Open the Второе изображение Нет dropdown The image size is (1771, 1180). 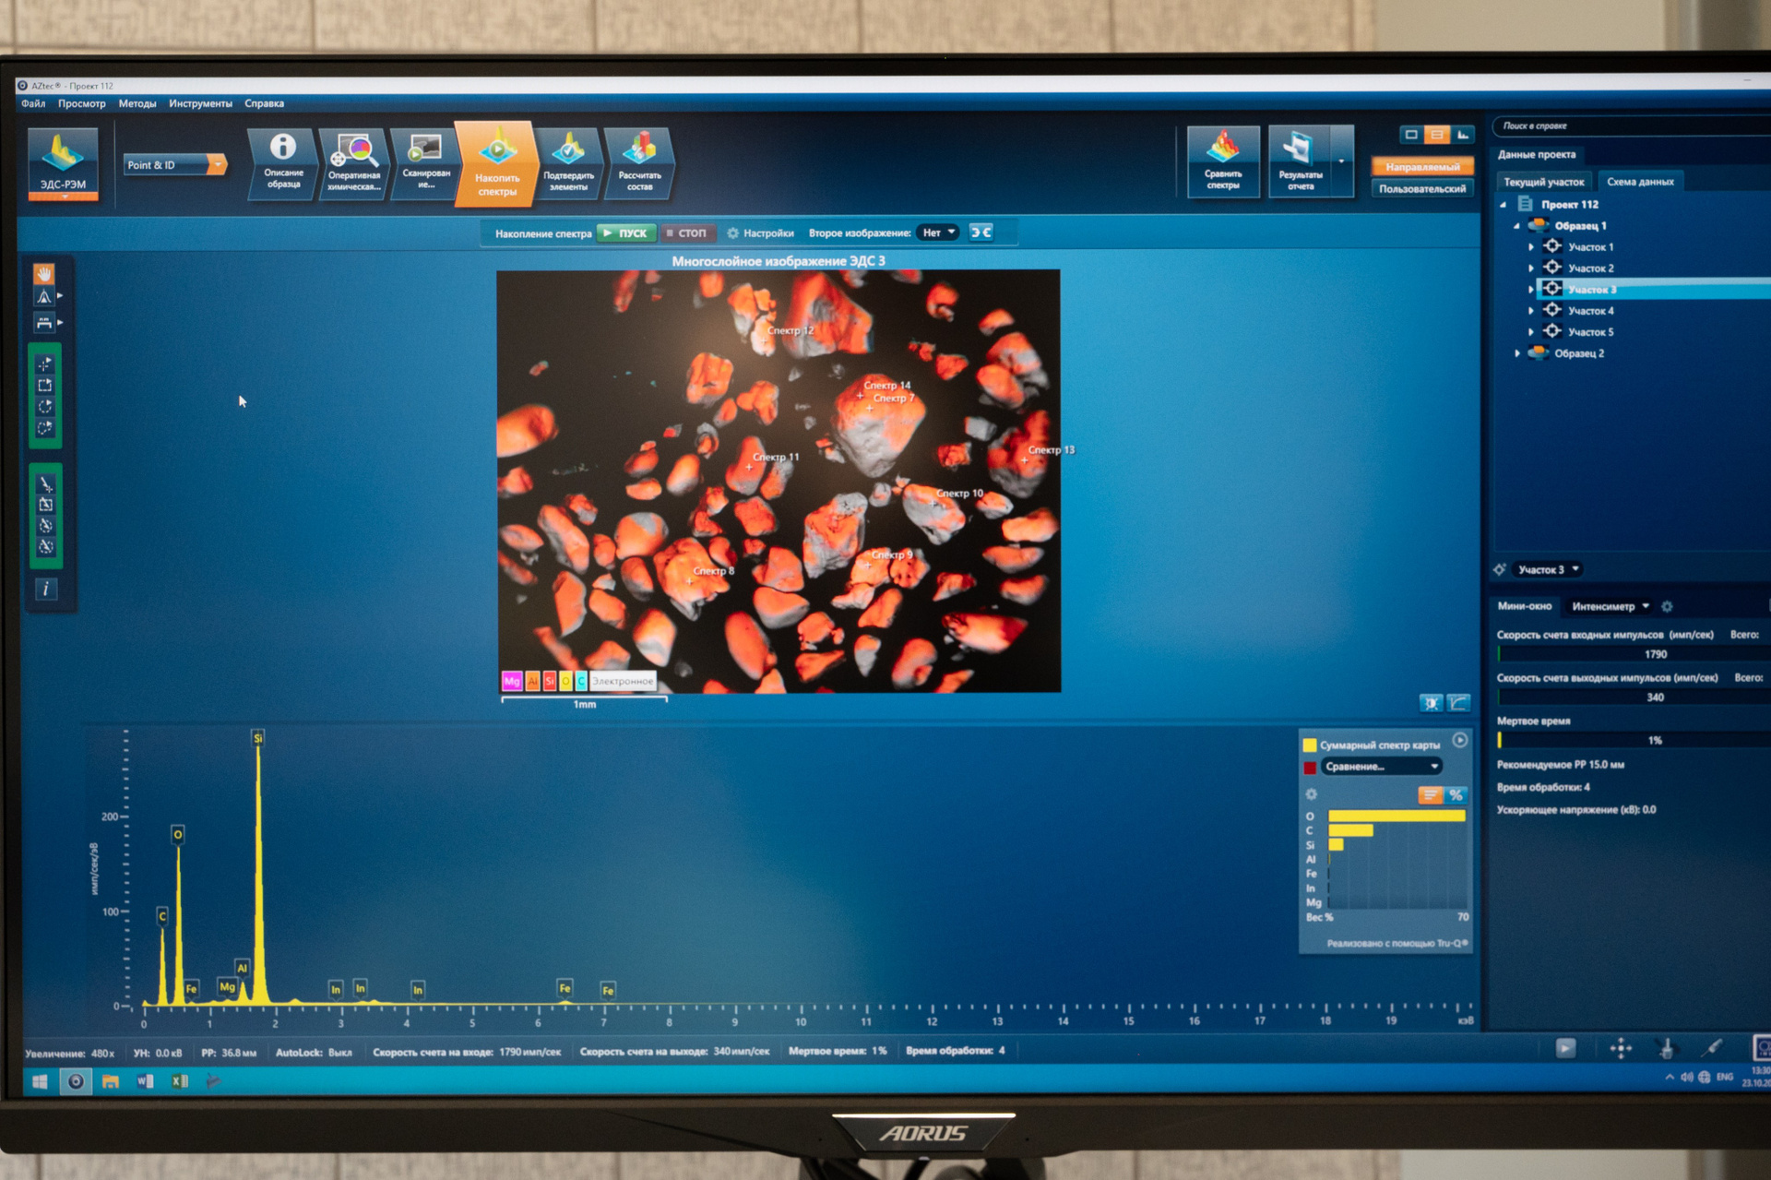coord(939,232)
